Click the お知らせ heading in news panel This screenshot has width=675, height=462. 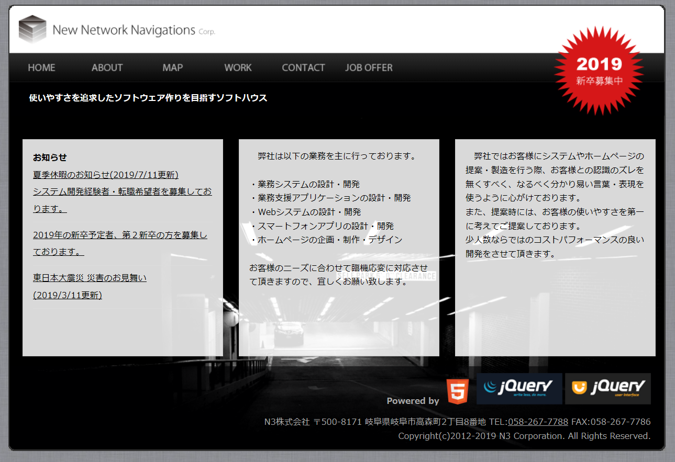(x=50, y=157)
